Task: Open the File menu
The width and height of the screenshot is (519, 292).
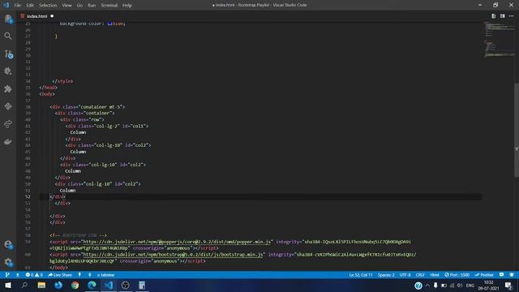Action: [18, 6]
